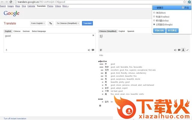Open the Images link in the top bar
The image size is (192, 120).
[11, 6]
